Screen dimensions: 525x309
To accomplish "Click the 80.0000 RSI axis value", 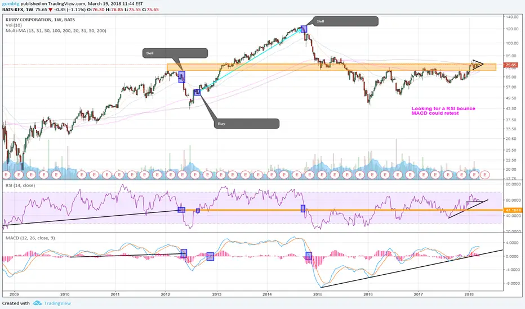I will 513,184.
